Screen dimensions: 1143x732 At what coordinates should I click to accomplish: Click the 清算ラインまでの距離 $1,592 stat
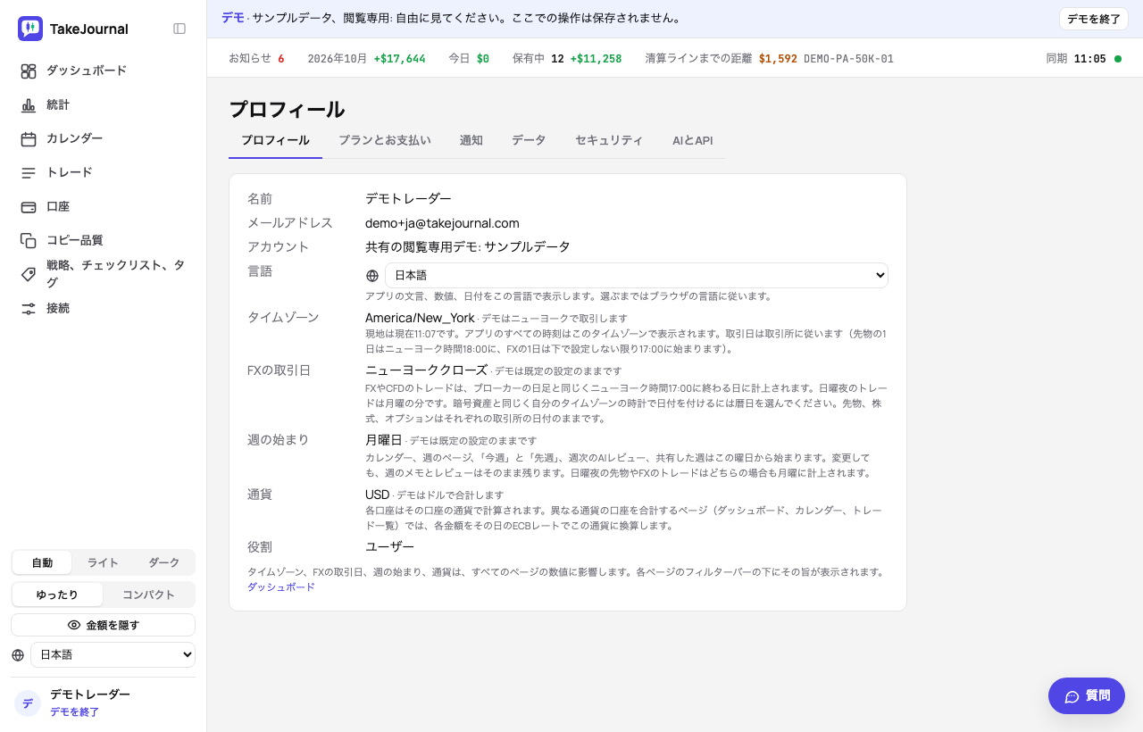[770, 59]
